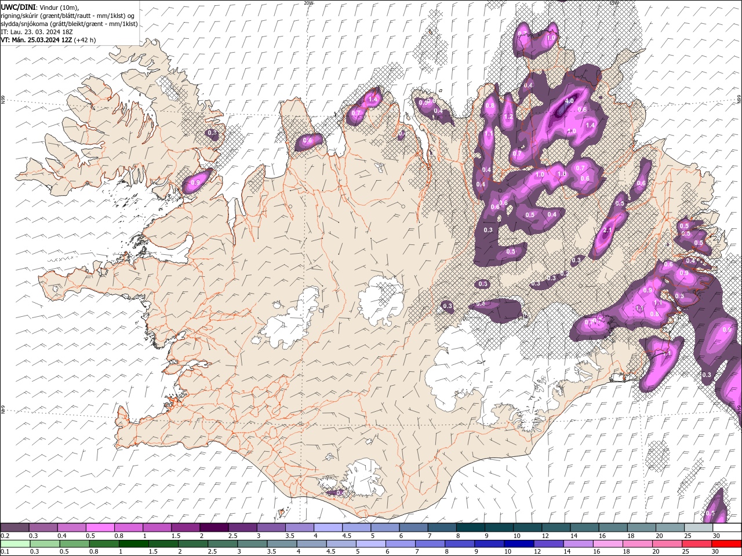Screen dimensions: 742x556
Task: Click the '4.0' snowfall peak value on map
Action: (x=569, y=101)
